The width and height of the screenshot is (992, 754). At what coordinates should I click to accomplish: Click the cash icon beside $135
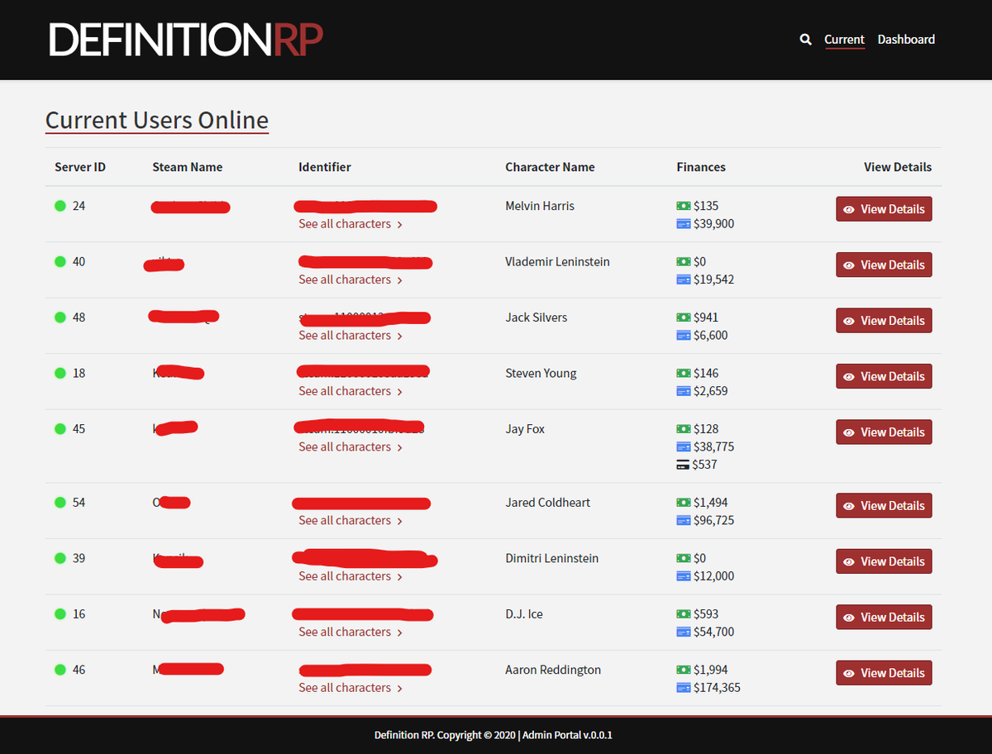tap(684, 206)
